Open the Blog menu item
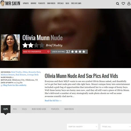The image size is (131, 131). 67,3
